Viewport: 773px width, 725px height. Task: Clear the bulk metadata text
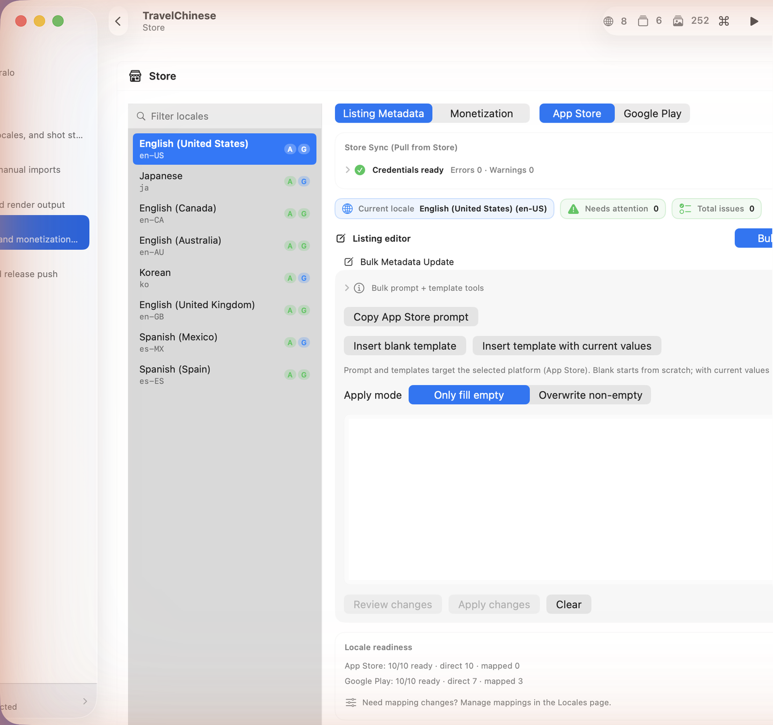568,604
